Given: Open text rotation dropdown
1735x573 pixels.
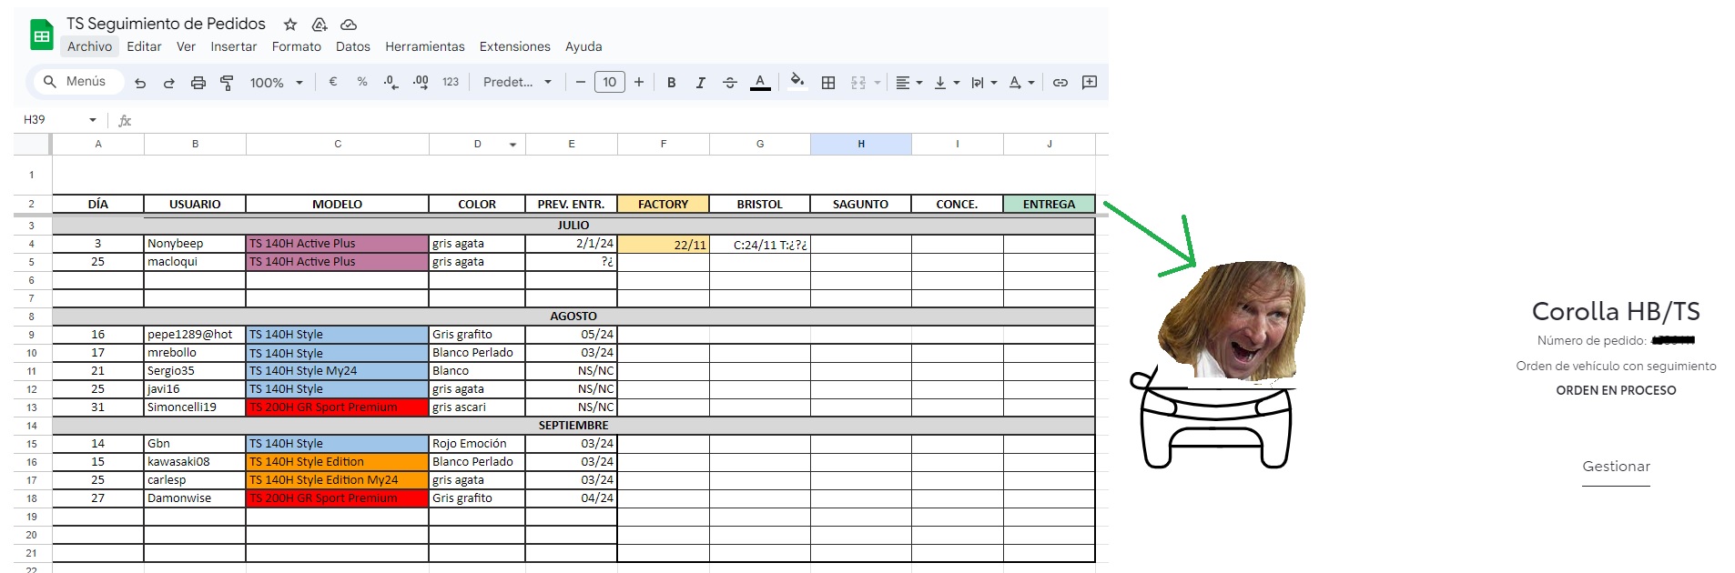Looking at the screenshot, I should pos(1021,83).
